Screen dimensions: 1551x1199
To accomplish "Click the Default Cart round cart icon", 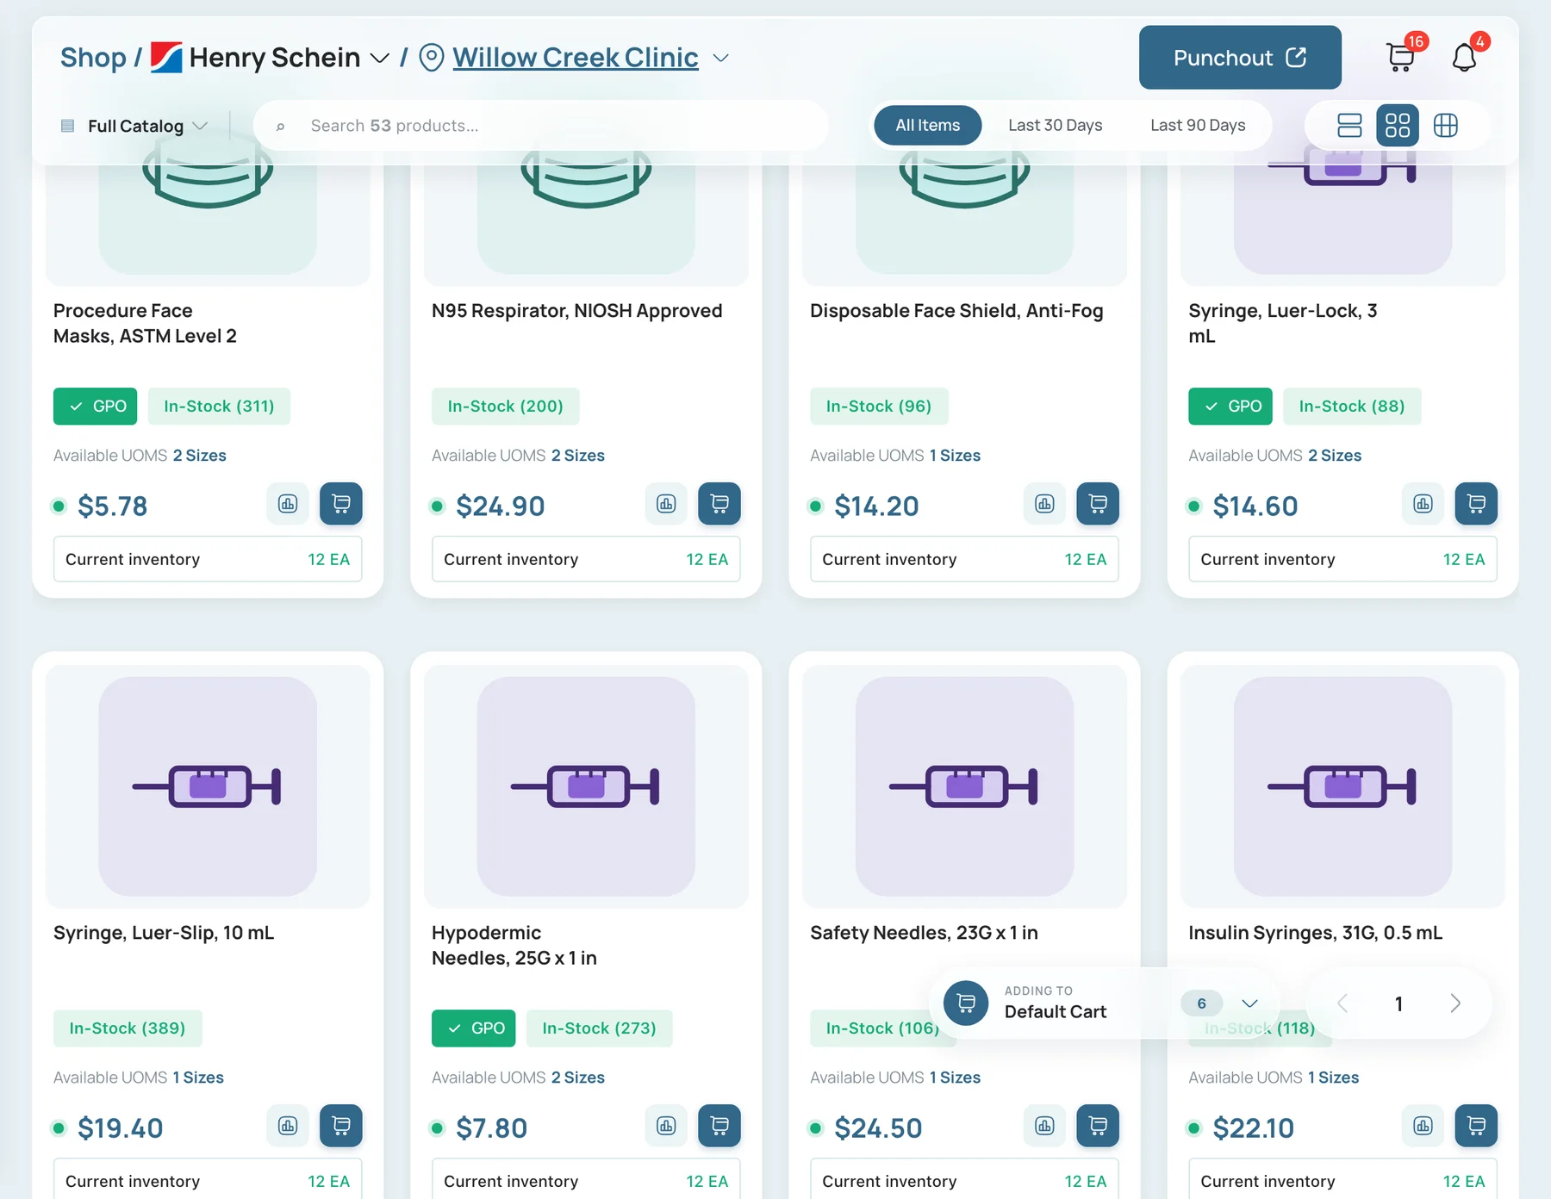I will 966,1003.
